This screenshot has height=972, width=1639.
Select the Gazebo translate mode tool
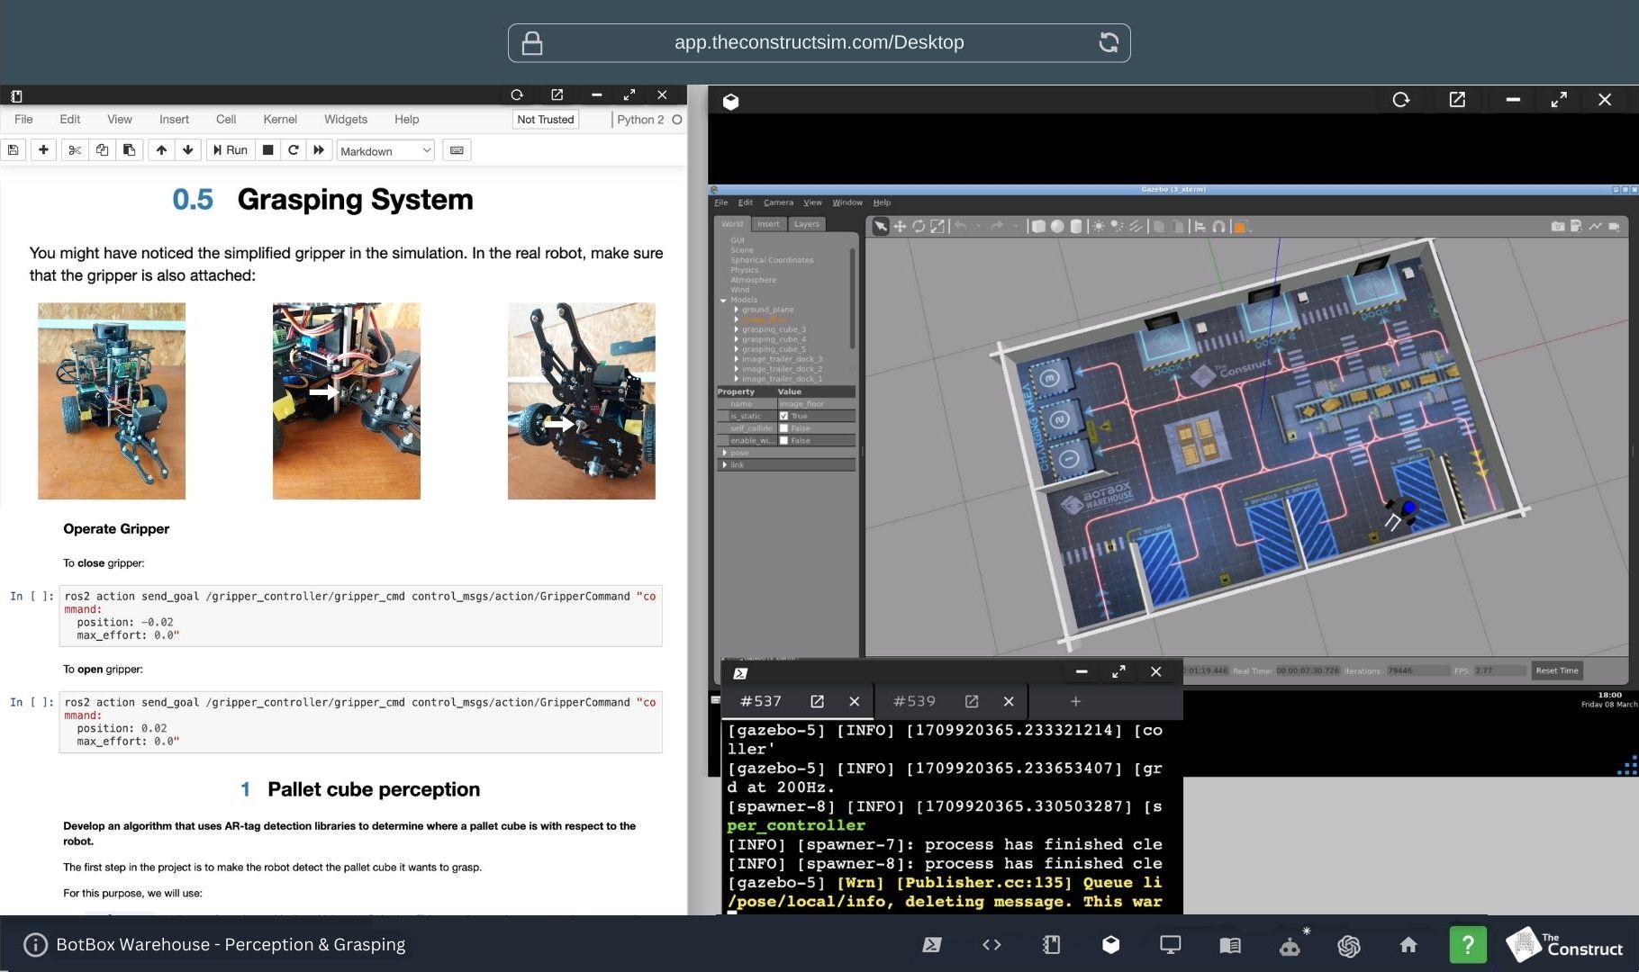coord(900,227)
